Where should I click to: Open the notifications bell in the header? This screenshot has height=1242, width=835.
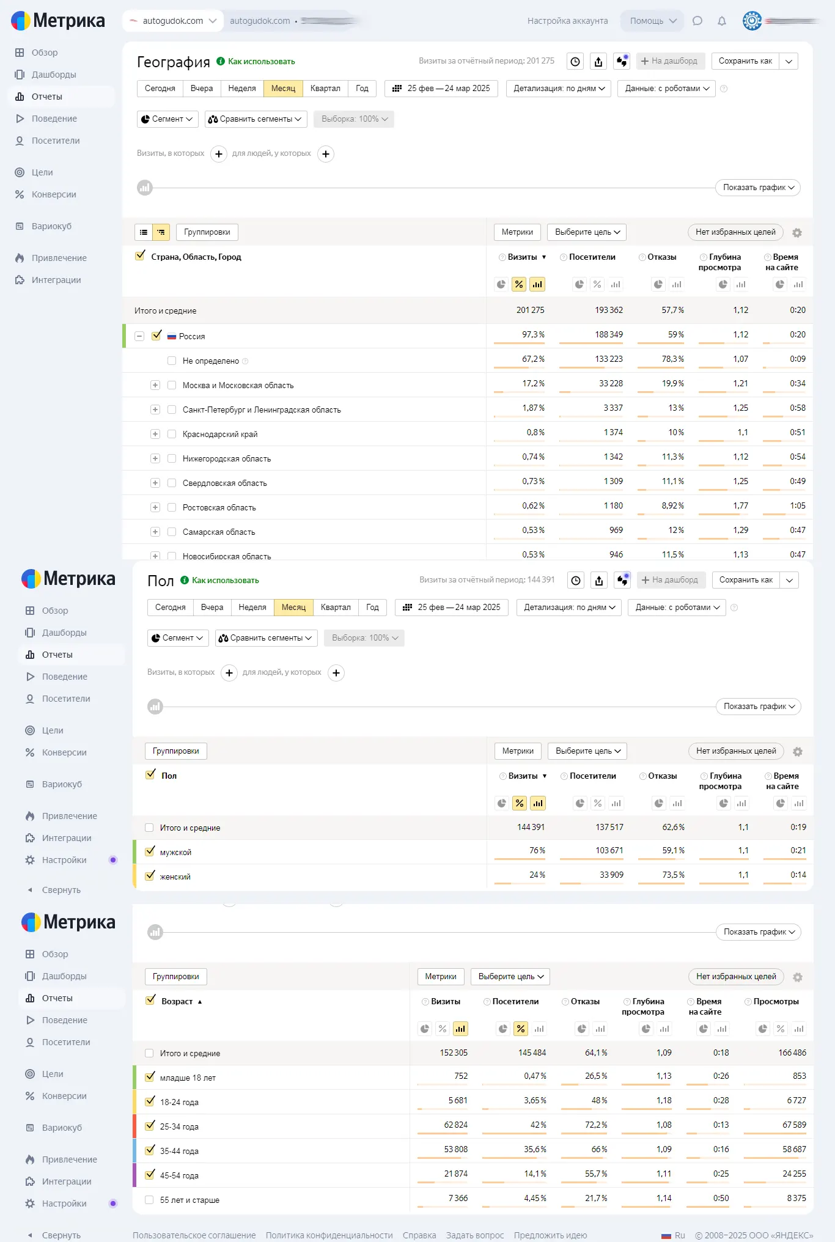[x=721, y=21]
